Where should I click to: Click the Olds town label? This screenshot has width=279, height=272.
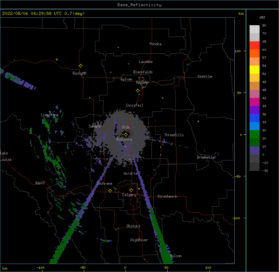(126, 127)
